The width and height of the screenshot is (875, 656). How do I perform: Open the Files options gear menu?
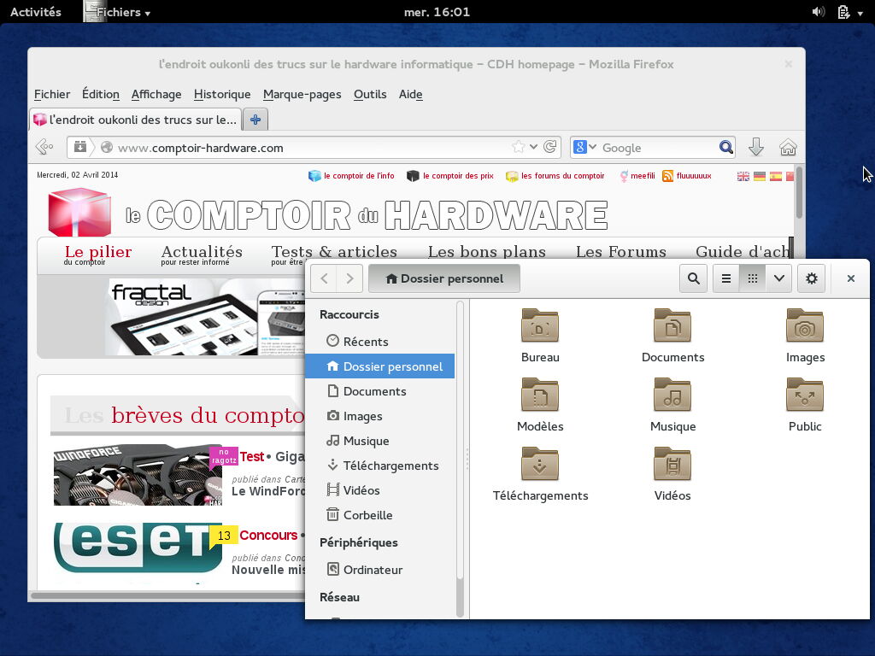coord(811,278)
